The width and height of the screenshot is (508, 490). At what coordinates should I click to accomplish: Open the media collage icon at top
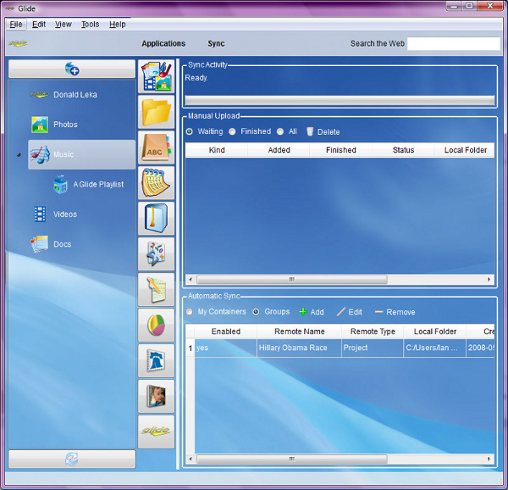click(x=156, y=76)
